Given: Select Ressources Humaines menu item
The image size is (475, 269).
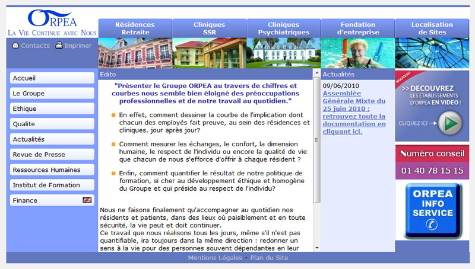Looking at the screenshot, I should 52,170.
